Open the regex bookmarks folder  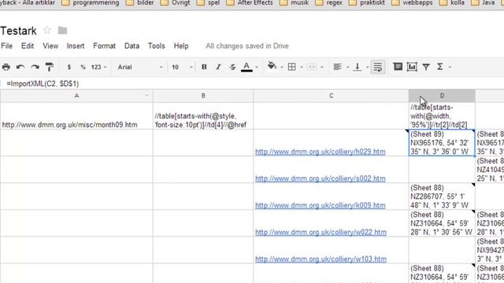[x=328, y=3]
